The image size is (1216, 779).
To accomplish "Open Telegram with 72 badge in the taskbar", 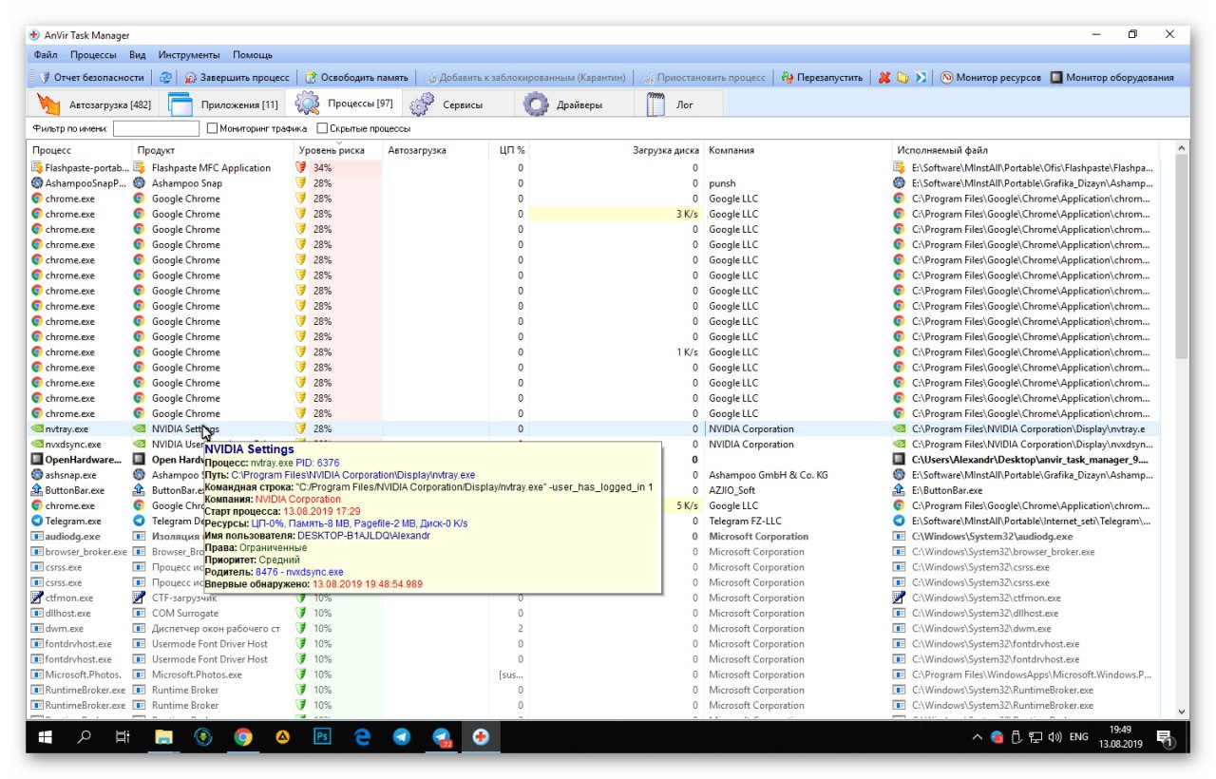I will point(442,736).
